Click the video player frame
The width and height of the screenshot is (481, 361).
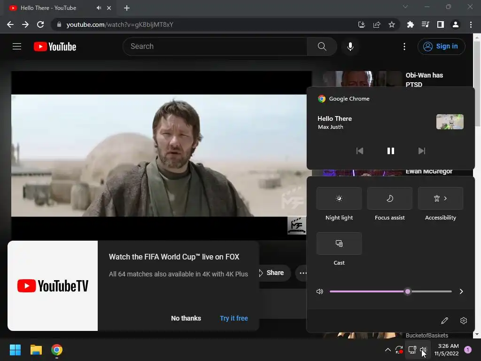(159, 155)
